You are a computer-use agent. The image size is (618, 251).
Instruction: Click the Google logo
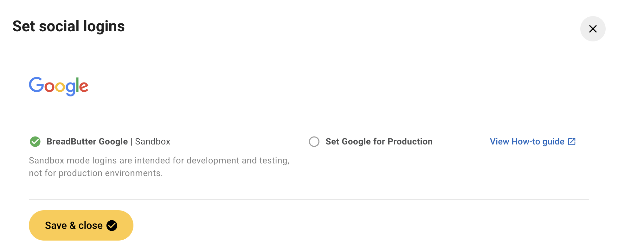(x=59, y=86)
